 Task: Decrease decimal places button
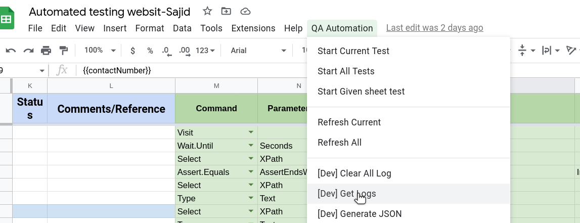pyautogui.click(x=166, y=51)
